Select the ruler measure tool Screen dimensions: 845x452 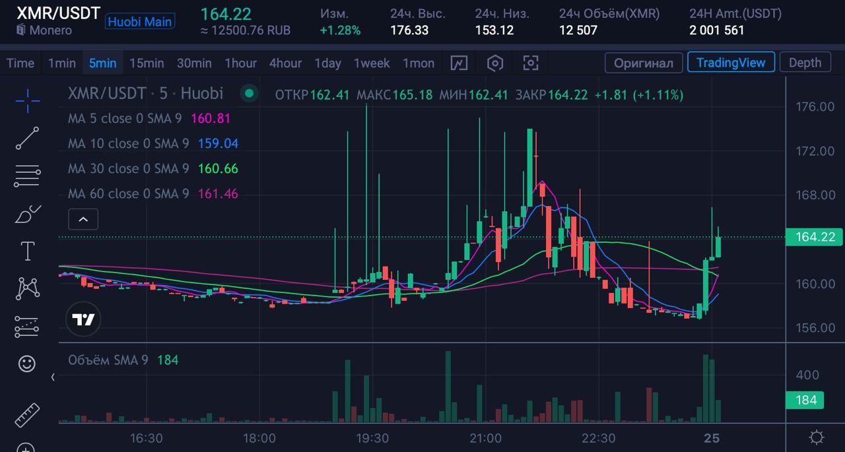click(27, 414)
